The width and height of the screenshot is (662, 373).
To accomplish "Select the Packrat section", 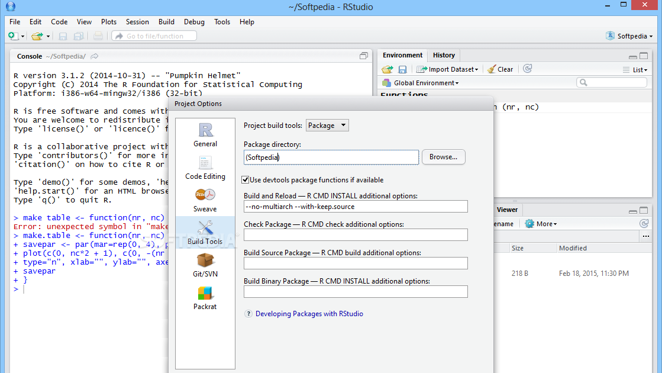I will point(205,297).
